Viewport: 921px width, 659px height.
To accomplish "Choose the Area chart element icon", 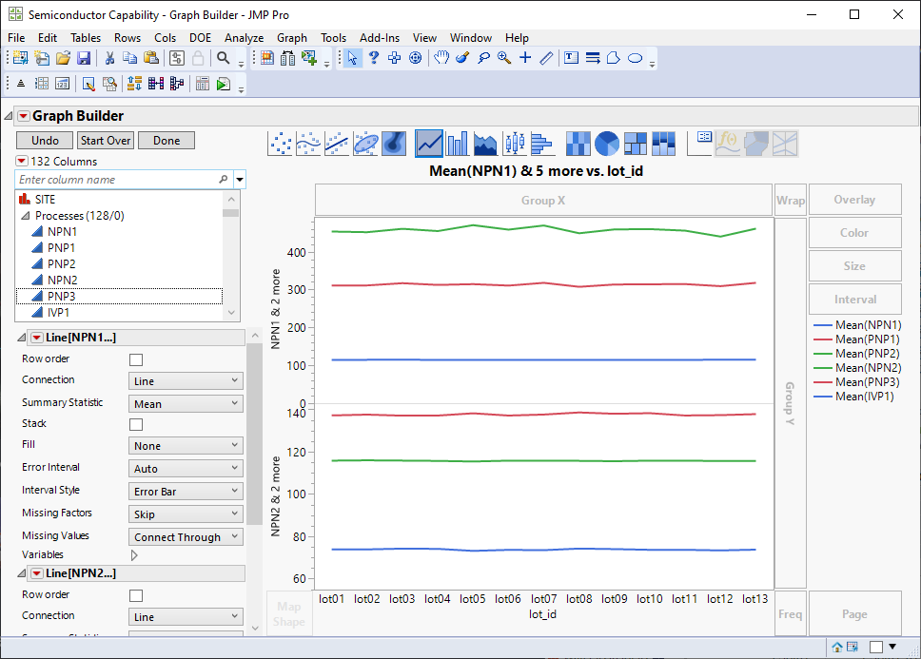I will 486,144.
